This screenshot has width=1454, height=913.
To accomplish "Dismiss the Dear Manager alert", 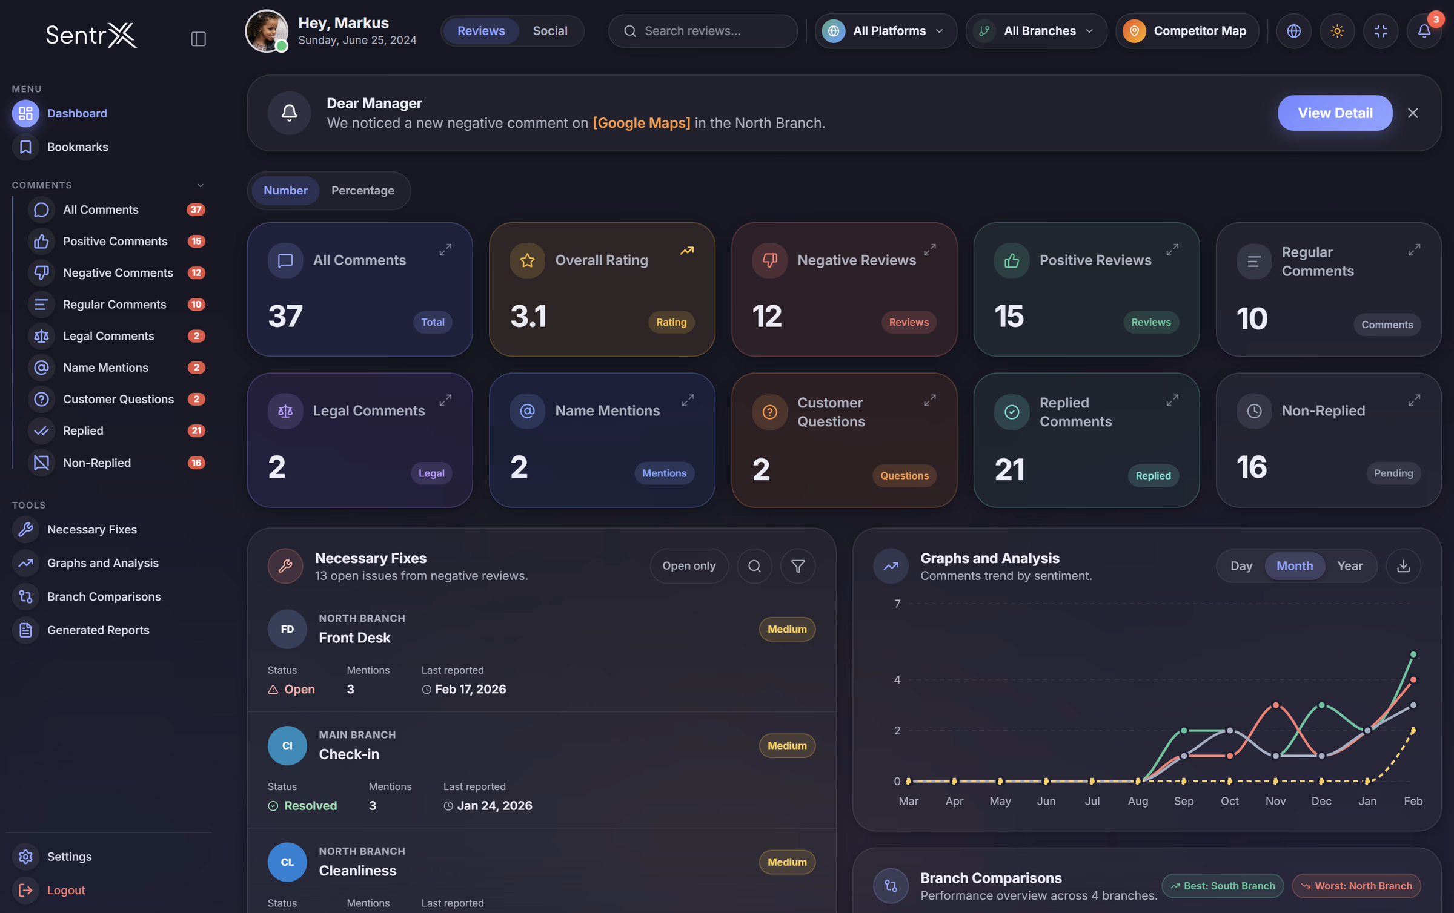I will click(x=1413, y=113).
